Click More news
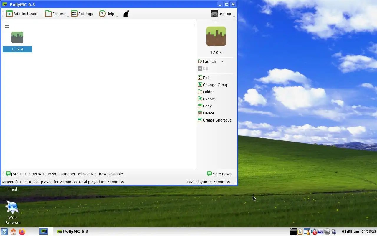Image resolution: width=377 pixels, height=236 pixels. pos(219,174)
